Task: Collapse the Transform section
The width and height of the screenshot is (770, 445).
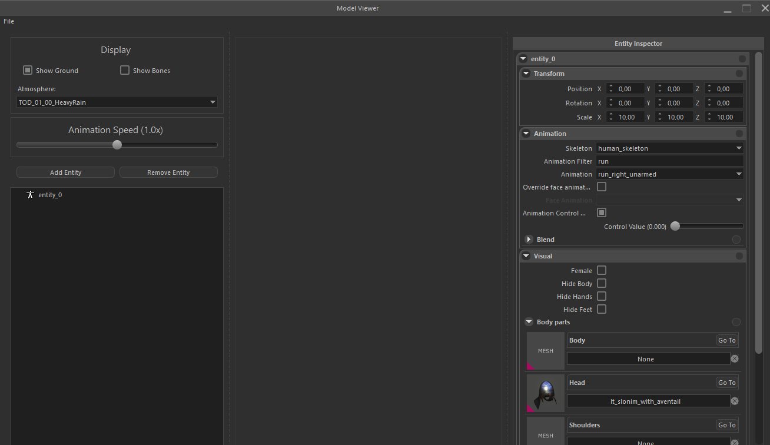Action: pyautogui.click(x=526, y=74)
